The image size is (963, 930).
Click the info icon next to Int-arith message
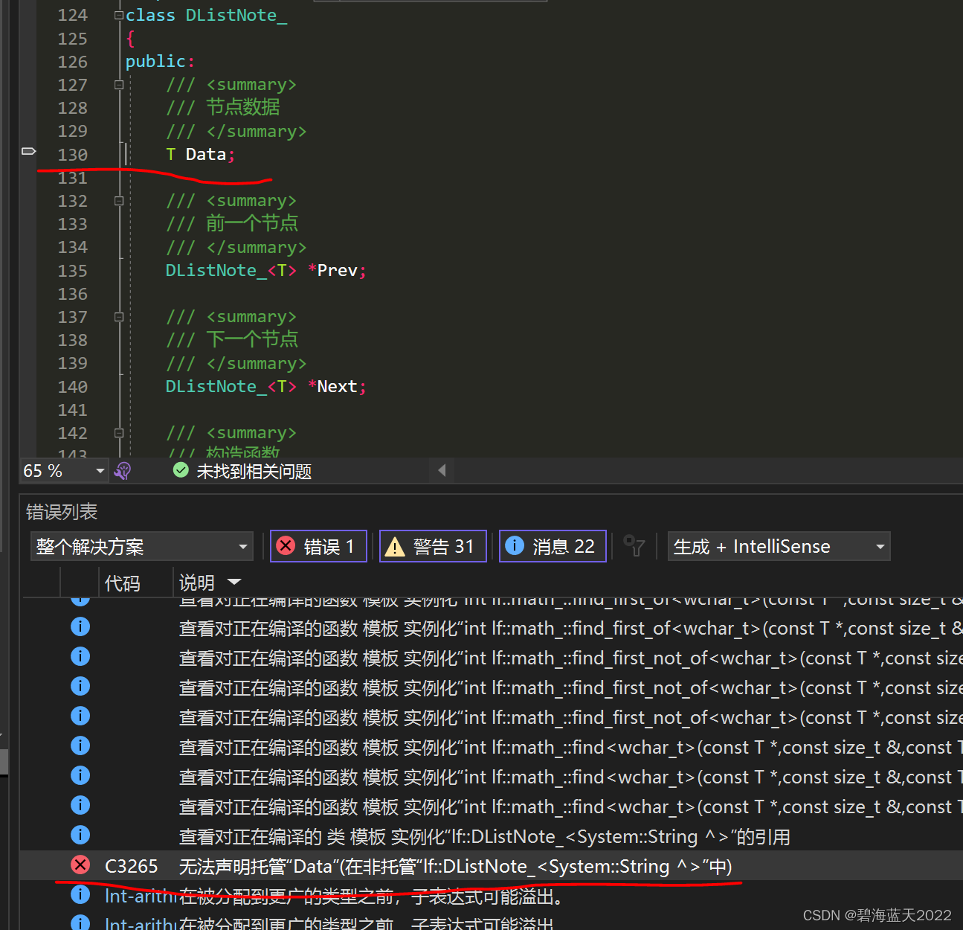pyautogui.click(x=80, y=894)
